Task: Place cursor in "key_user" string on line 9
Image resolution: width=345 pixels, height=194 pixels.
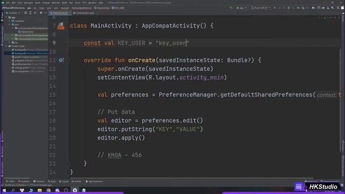Action: pos(172,43)
